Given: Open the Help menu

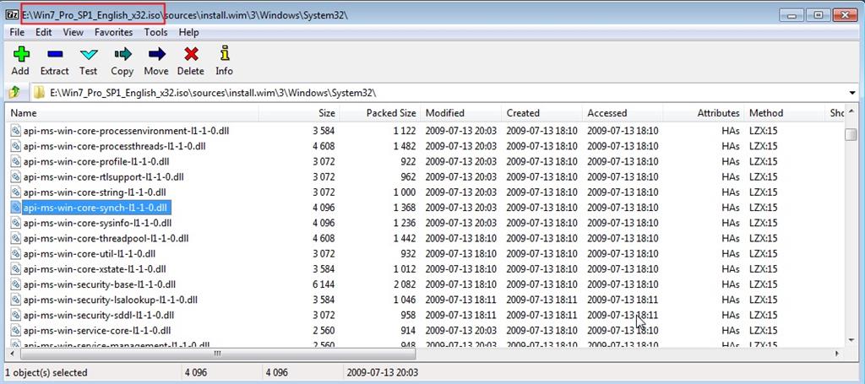Looking at the screenshot, I should click(x=188, y=33).
